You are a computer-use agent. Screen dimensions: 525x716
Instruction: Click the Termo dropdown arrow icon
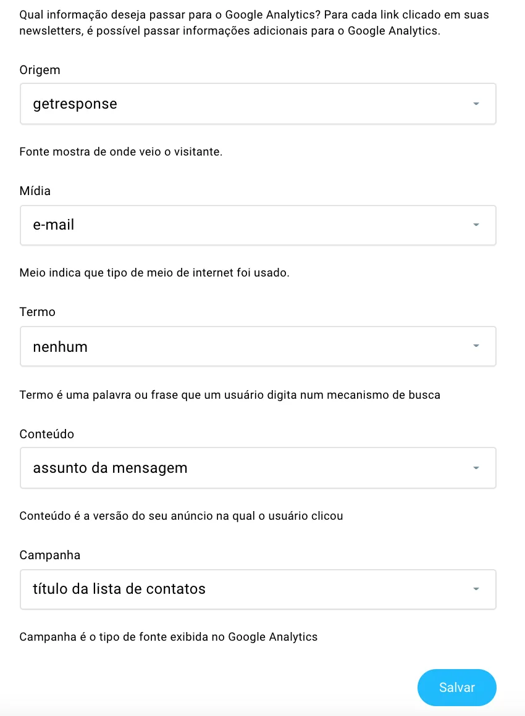pyautogui.click(x=476, y=346)
